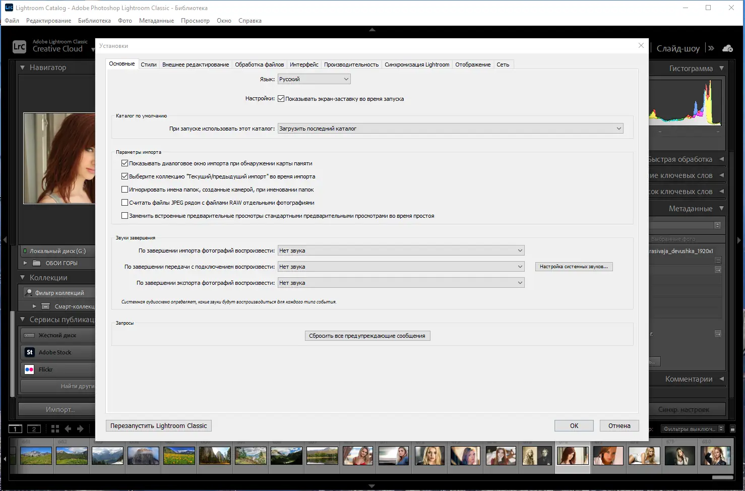Click the Navigator preview image

[x=59, y=158]
